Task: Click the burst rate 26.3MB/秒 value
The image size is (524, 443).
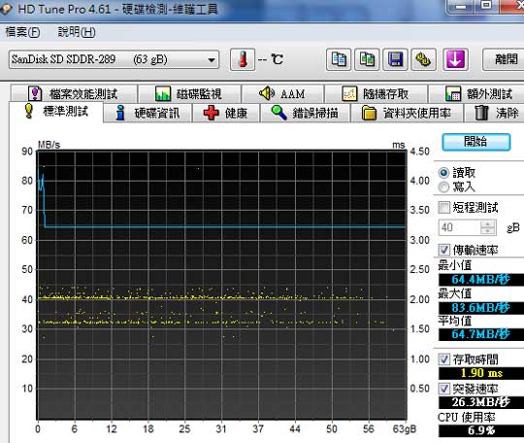Action: coord(481,402)
